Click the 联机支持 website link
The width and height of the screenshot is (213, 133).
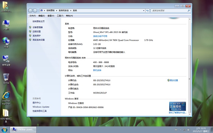click(x=97, y=70)
